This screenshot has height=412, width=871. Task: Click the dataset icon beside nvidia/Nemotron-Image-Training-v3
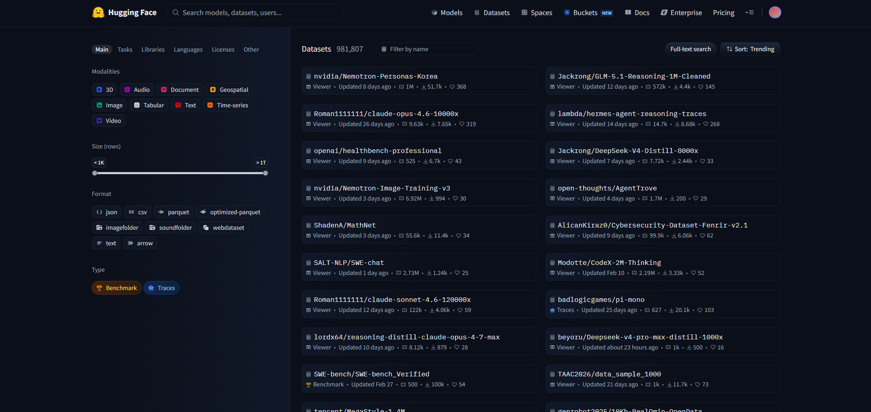[308, 188]
